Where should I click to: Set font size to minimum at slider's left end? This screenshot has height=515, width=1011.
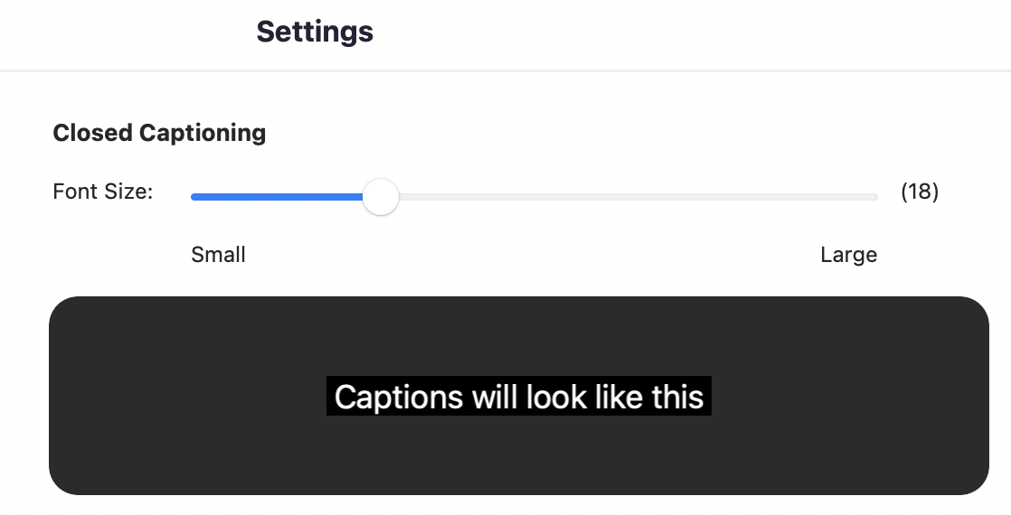pos(194,197)
